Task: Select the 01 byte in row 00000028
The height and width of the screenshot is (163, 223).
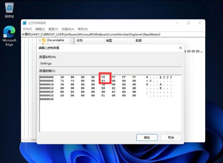Action: point(103,95)
